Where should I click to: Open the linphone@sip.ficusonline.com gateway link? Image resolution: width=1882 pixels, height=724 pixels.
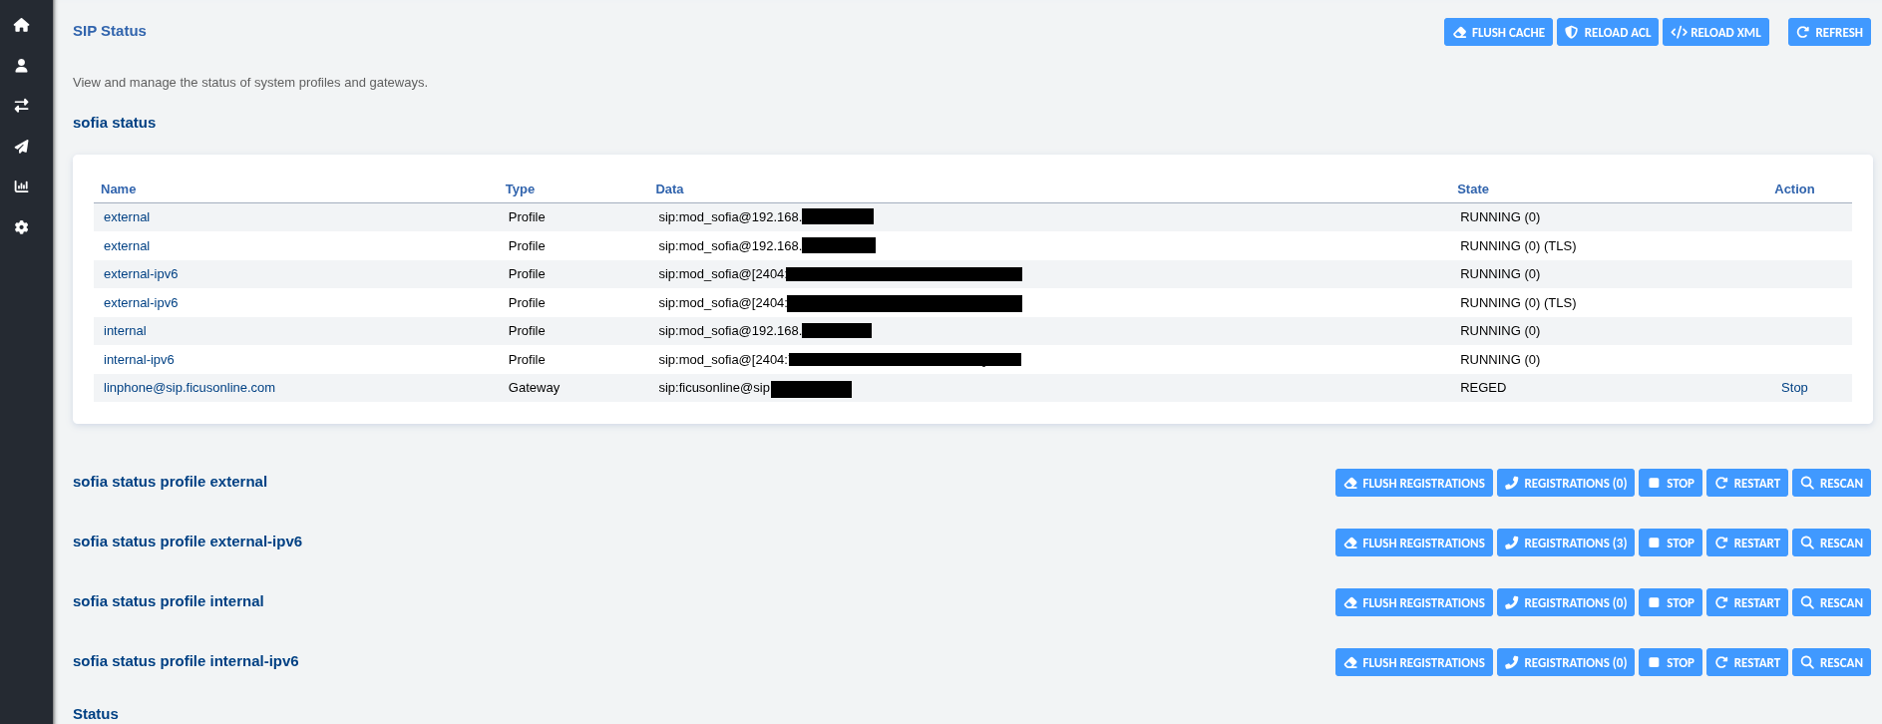point(189,388)
